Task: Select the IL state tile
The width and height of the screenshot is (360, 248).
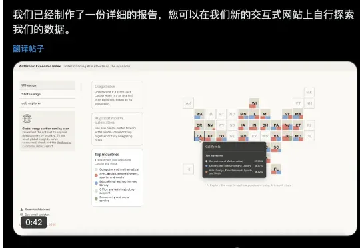Action: (254, 114)
